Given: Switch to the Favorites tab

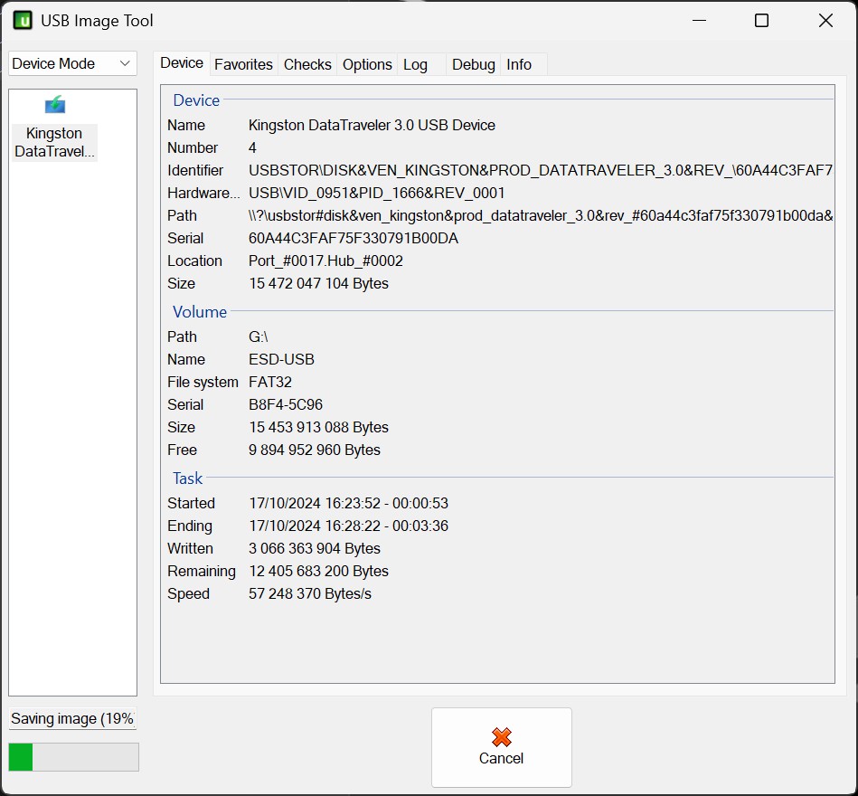Looking at the screenshot, I should coord(243,64).
